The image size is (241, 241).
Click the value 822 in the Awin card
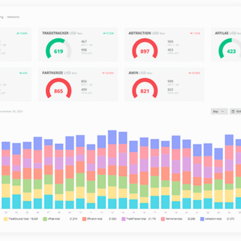(170, 89)
